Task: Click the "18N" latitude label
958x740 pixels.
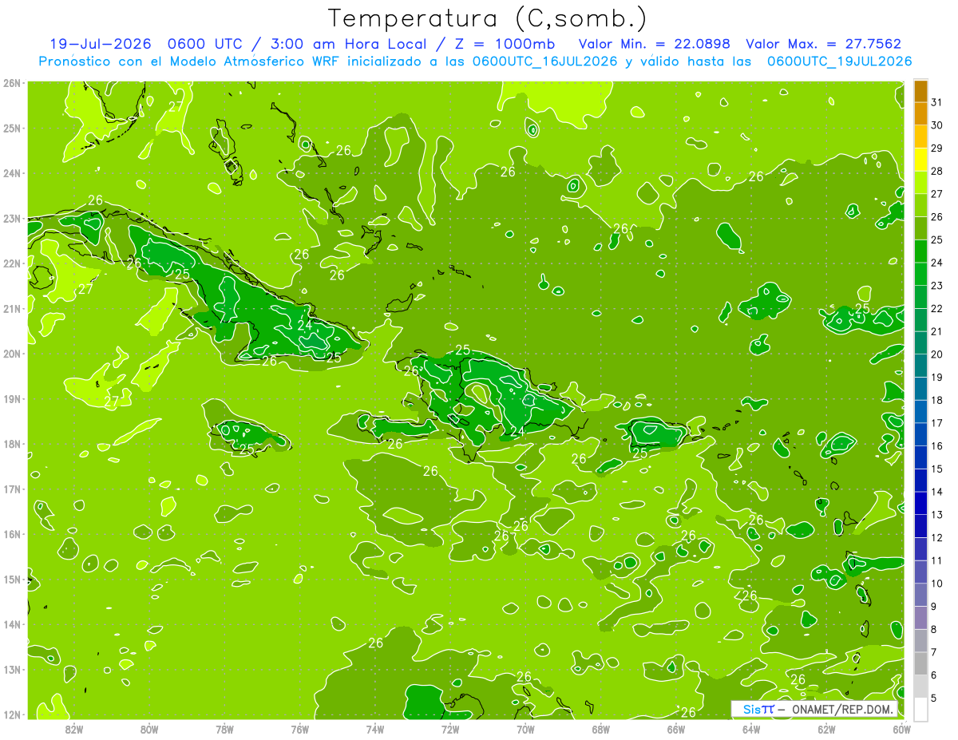Action: click(x=11, y=444)
